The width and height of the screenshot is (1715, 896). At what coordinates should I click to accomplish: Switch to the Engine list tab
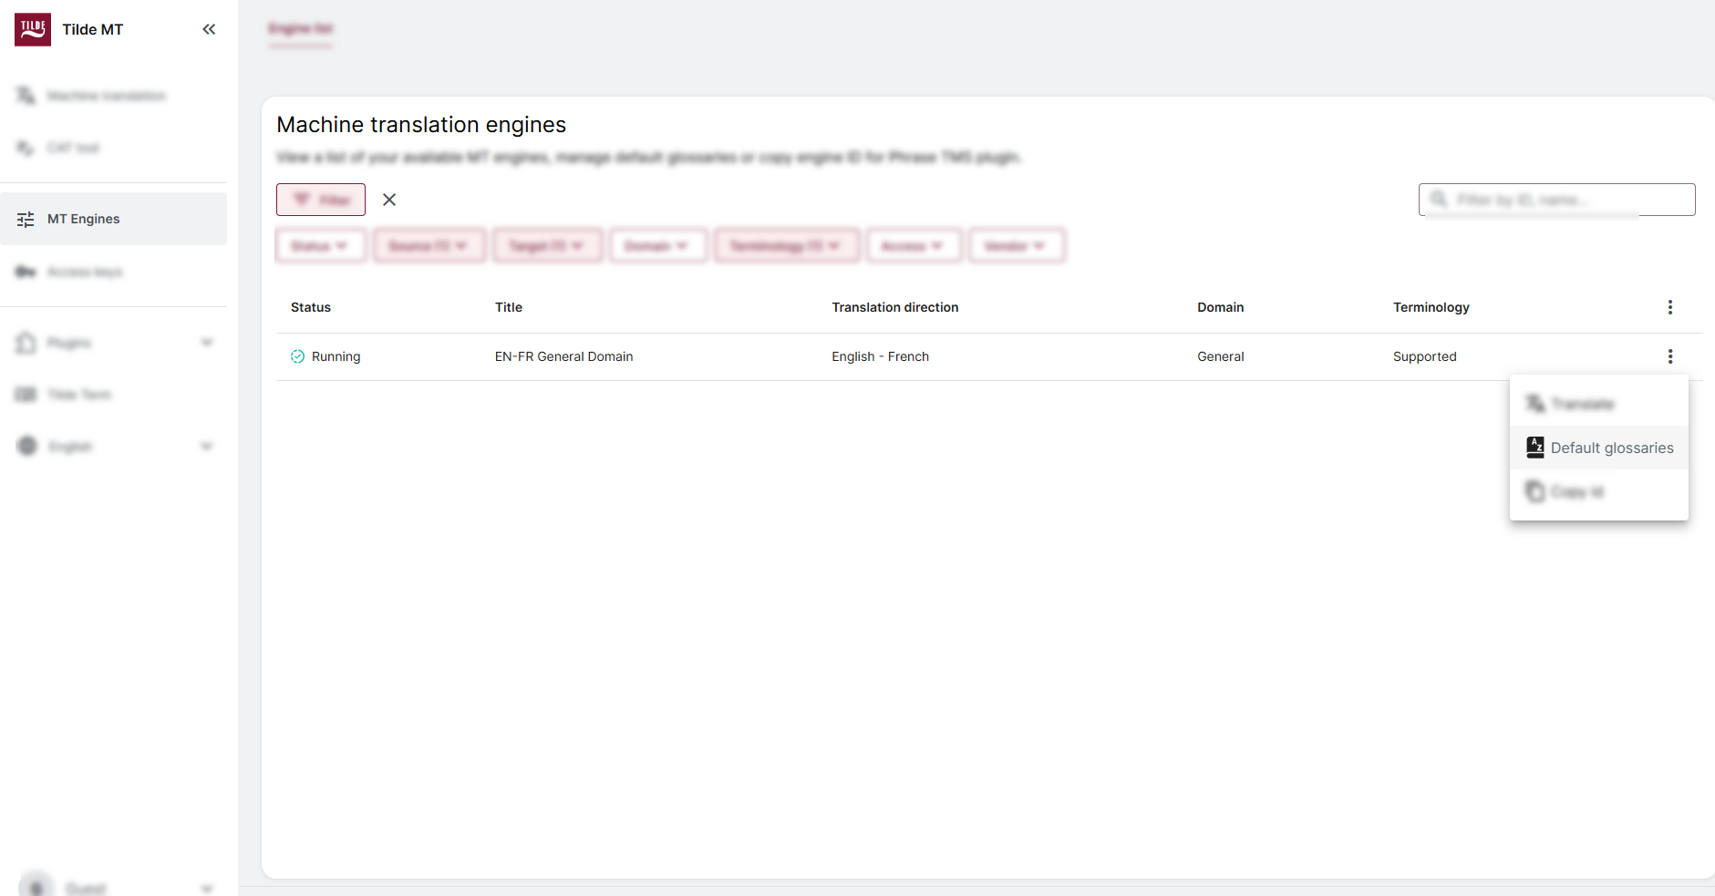coord(301,28)
